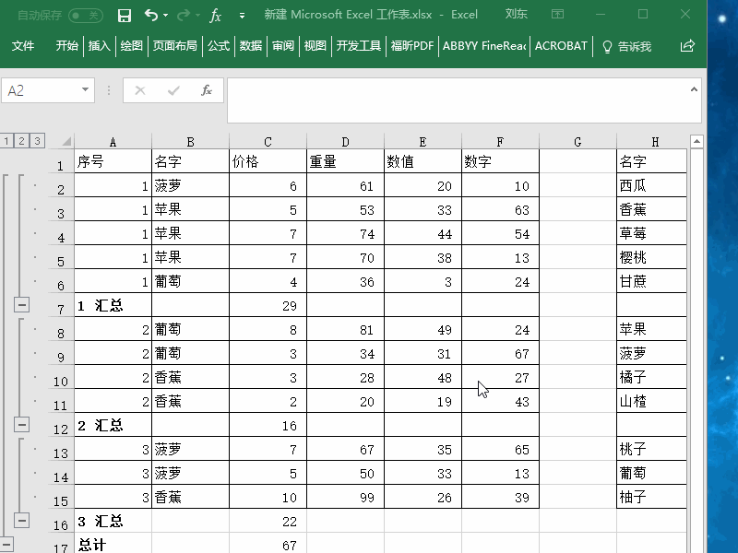Screen dimensions: 738x553
Task: Select column A header
Action: (113, 142)
